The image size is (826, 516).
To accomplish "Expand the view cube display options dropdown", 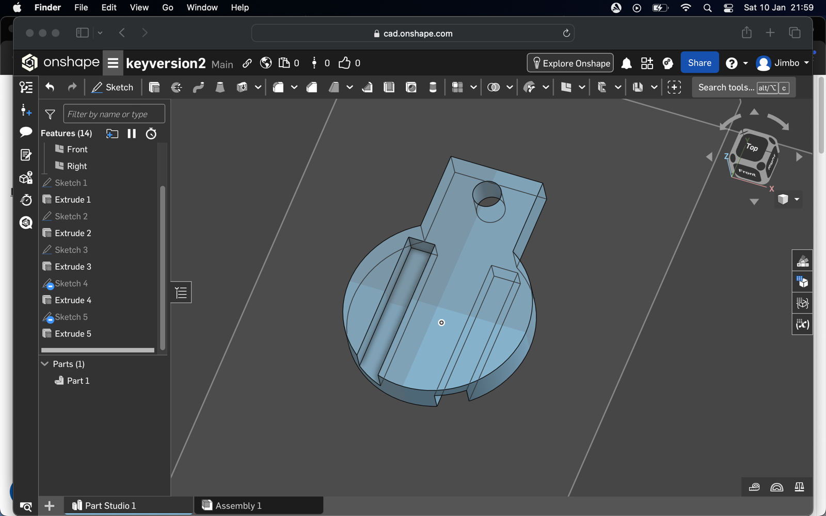I will pos(797,199).
